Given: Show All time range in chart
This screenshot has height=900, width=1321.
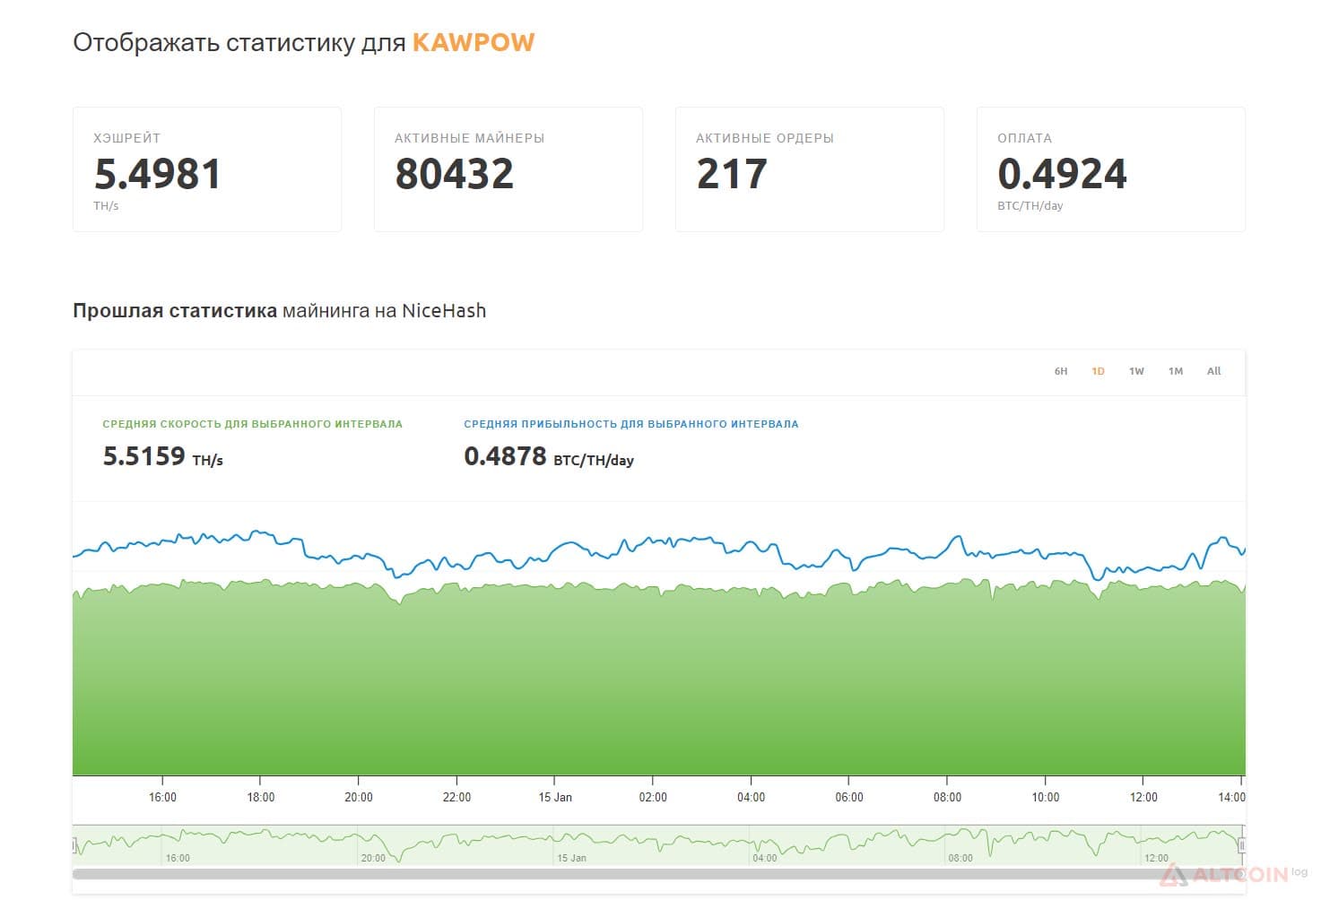Looking at the screenshot, I should point(1213,371).
